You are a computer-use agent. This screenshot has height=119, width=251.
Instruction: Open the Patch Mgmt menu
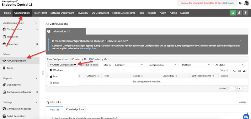point(40,13)
